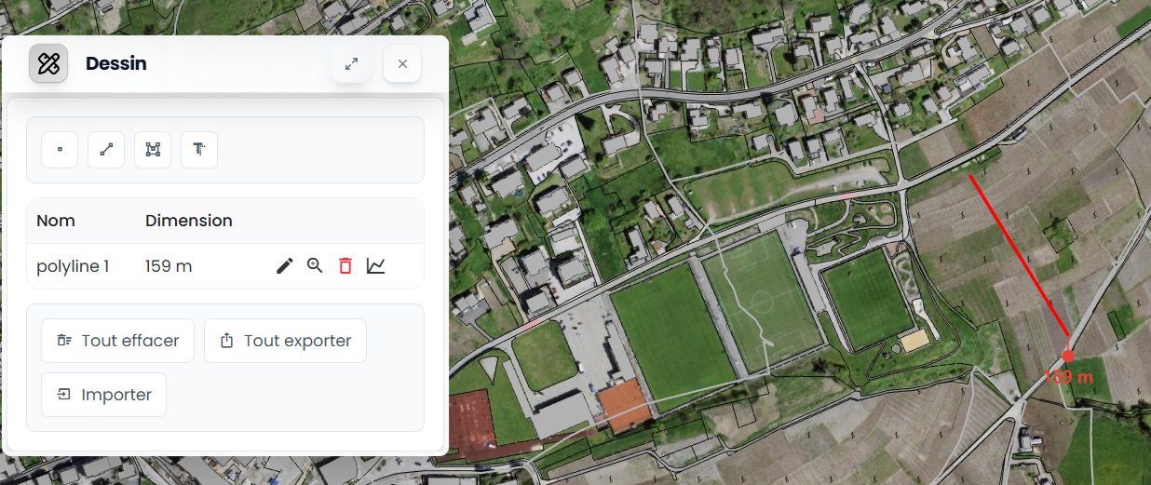Click the Dessin panel ruler-and-pencil icon
The height and width of the screenshot is (485, 1151).
(48, 63)
